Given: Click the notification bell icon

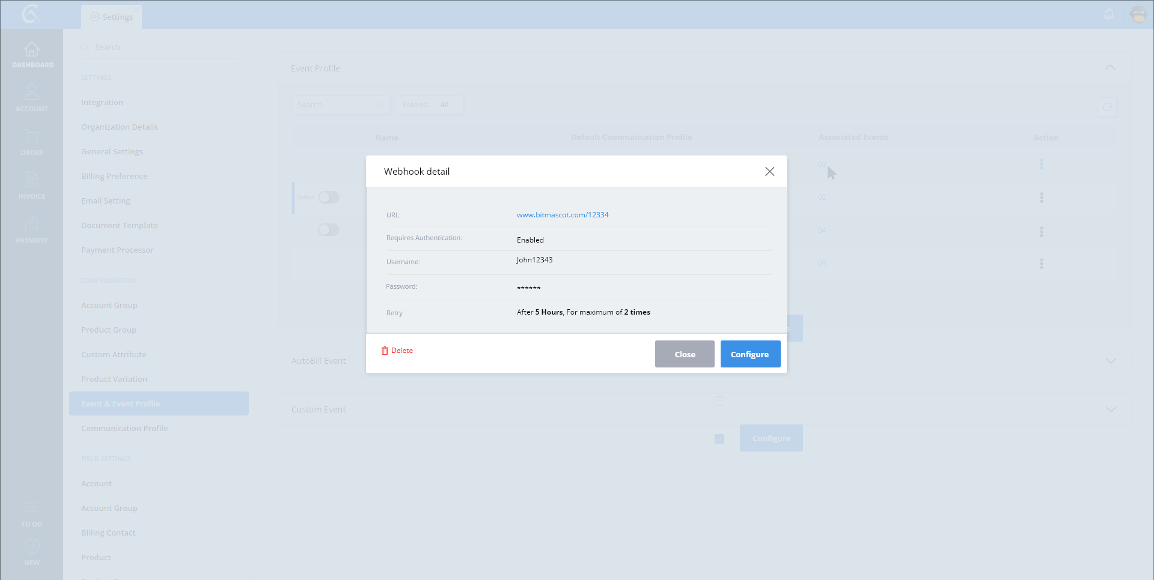Looking at the screenshot, I should [x=1109, y=14].
